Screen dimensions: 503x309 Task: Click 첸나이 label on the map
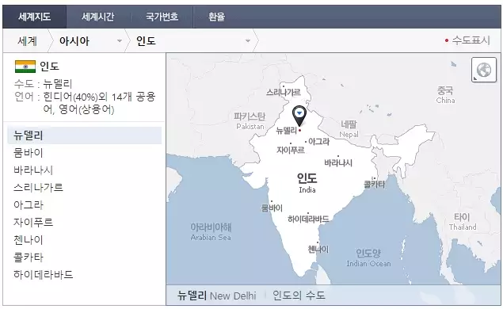[318, 250]
